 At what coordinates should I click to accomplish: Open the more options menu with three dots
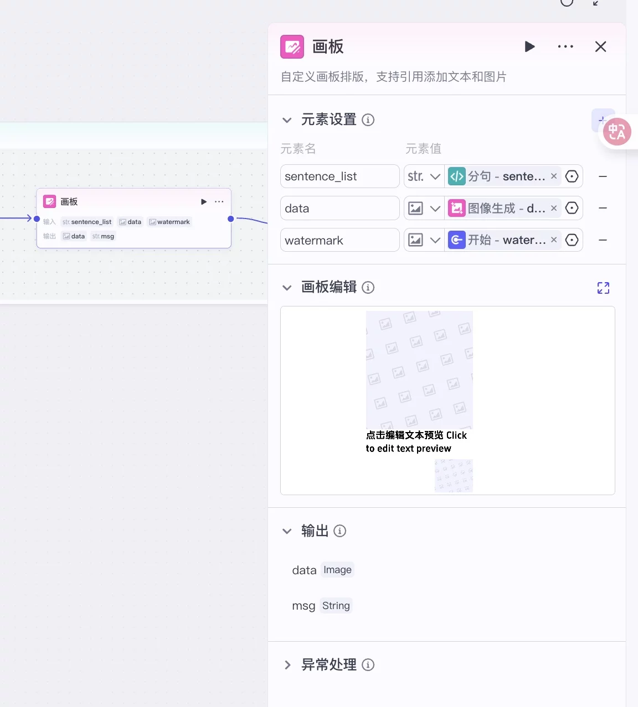tap(565, 46)
